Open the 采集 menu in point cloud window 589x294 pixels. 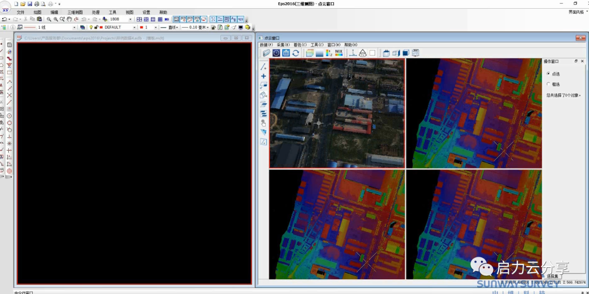[x=283, y=45]
